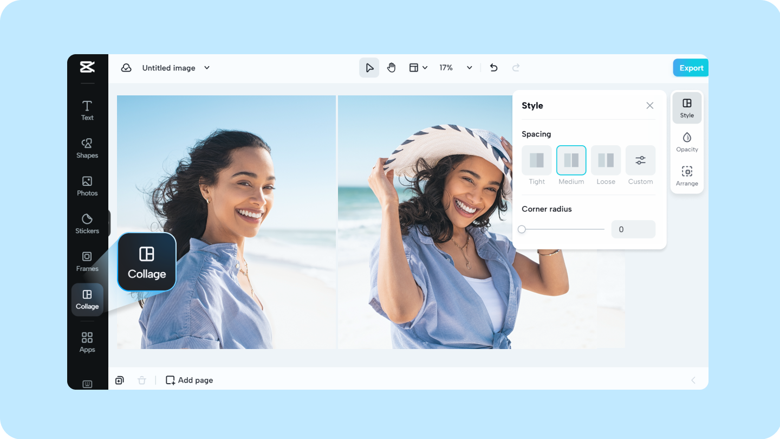Switch to the Style tab

pyautogui.click(x=687, y=108)
